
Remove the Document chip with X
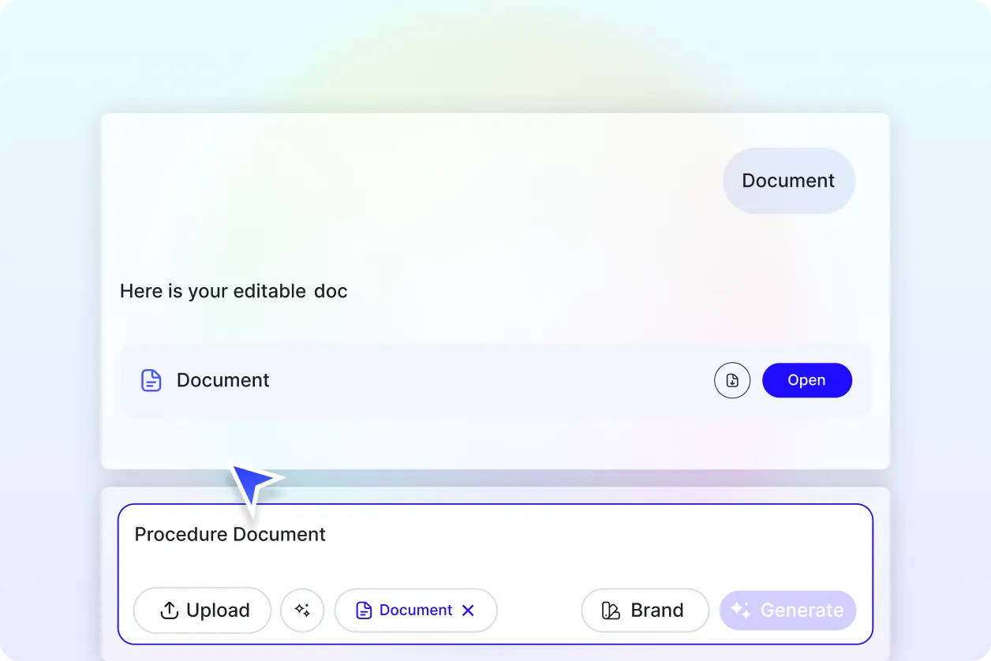468,611
